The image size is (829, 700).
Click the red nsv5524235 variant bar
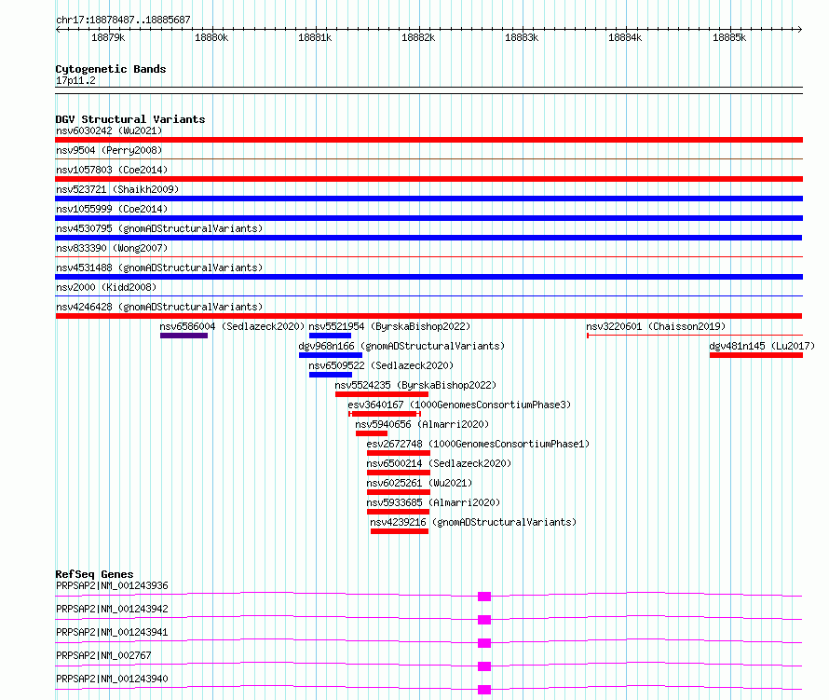382,394
